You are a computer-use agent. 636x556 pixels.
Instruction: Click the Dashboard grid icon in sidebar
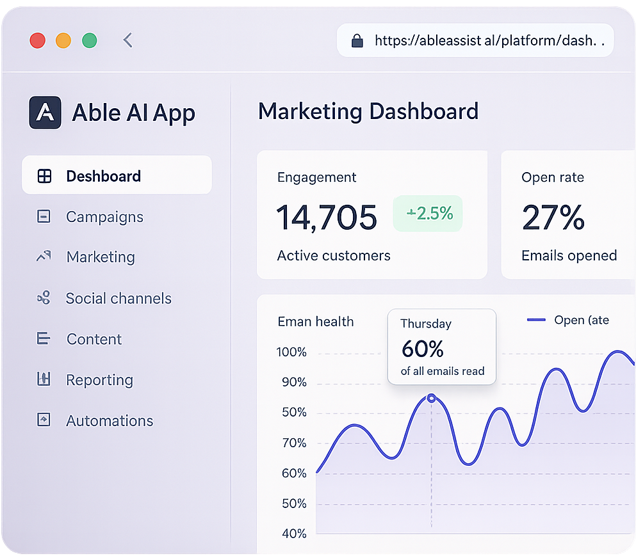pyautogui.click(x=44, y=177)
